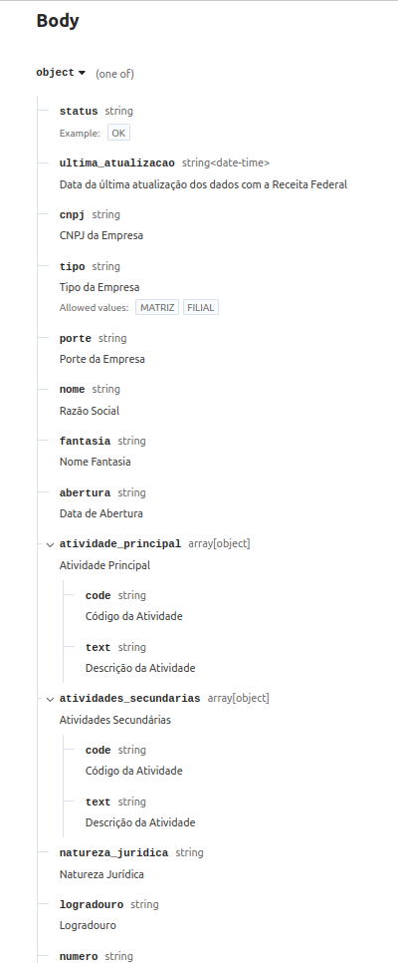398x963 pixels.
Task: Collapse the atividade_principal array chevron
Action: (x=50, y=544)
